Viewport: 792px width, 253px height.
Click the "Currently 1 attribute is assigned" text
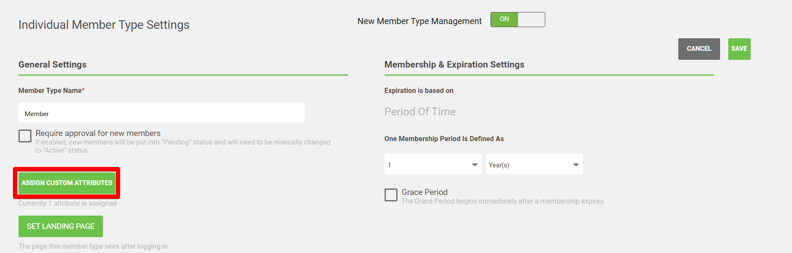(x=68, y=204)
